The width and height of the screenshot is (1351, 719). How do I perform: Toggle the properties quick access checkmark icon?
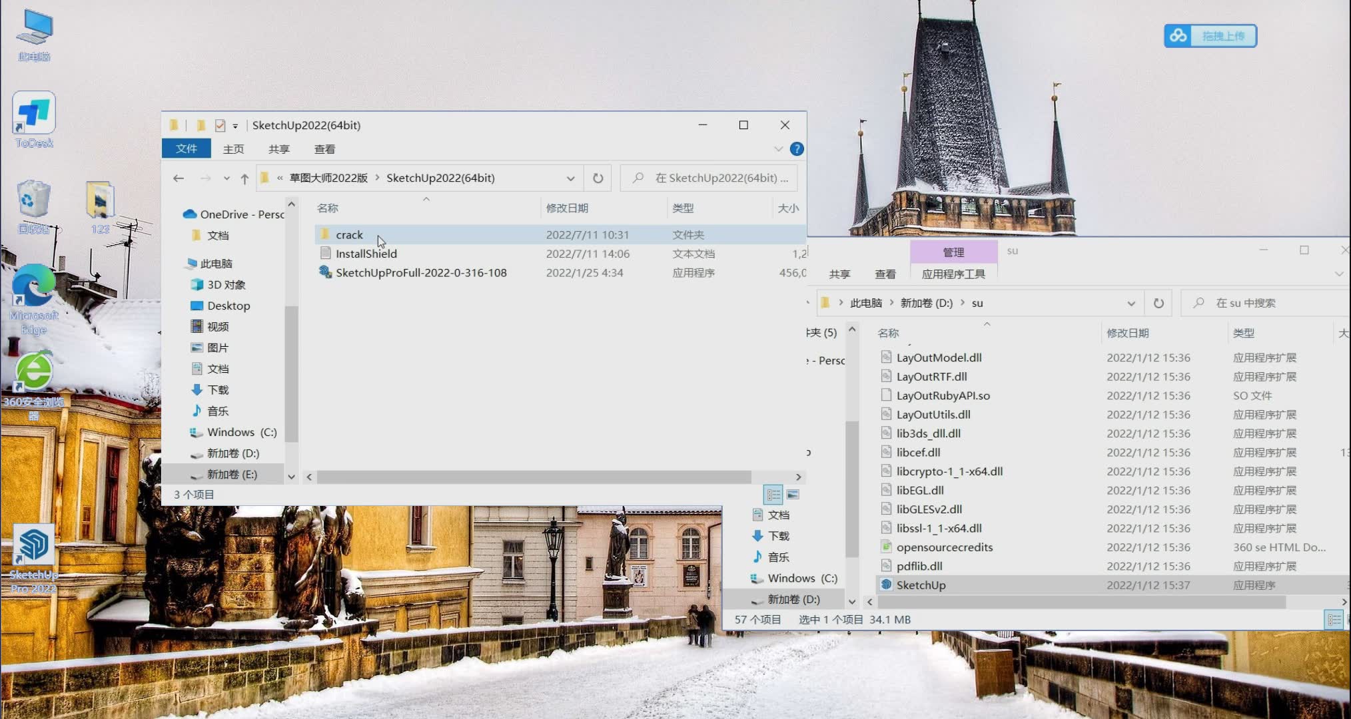click(220, 125)
